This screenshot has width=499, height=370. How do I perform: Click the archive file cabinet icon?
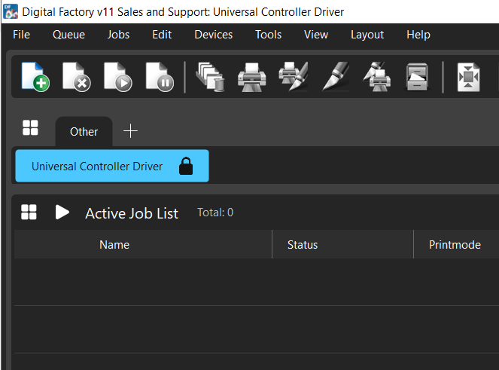point(416,77)
